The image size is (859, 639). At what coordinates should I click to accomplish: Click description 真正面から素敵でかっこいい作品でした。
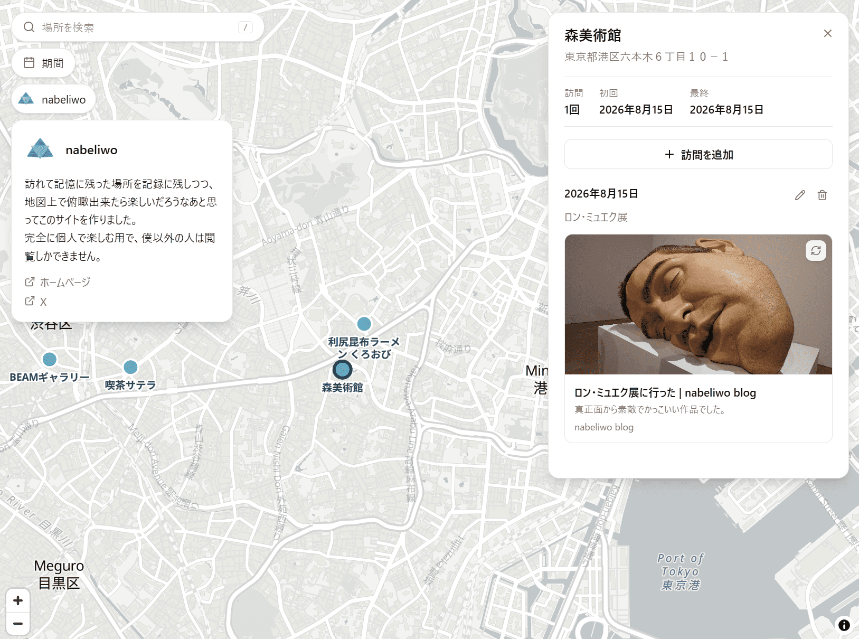pyautogui.click(x=650, y=409)
